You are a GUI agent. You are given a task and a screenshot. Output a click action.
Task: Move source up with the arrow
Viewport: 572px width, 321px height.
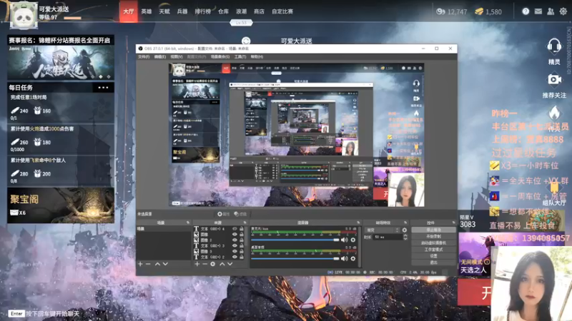pyautogui.click(x=222, y=264)
